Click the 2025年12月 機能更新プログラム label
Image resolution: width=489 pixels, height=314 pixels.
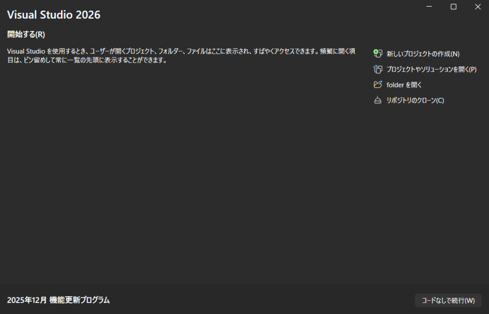coord(58,300)
